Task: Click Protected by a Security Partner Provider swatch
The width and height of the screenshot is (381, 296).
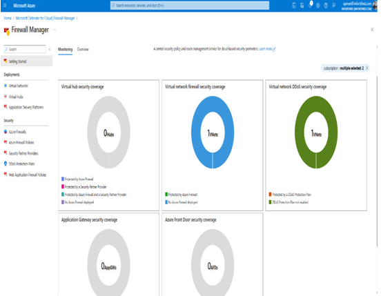Action: tap(63, 186)
